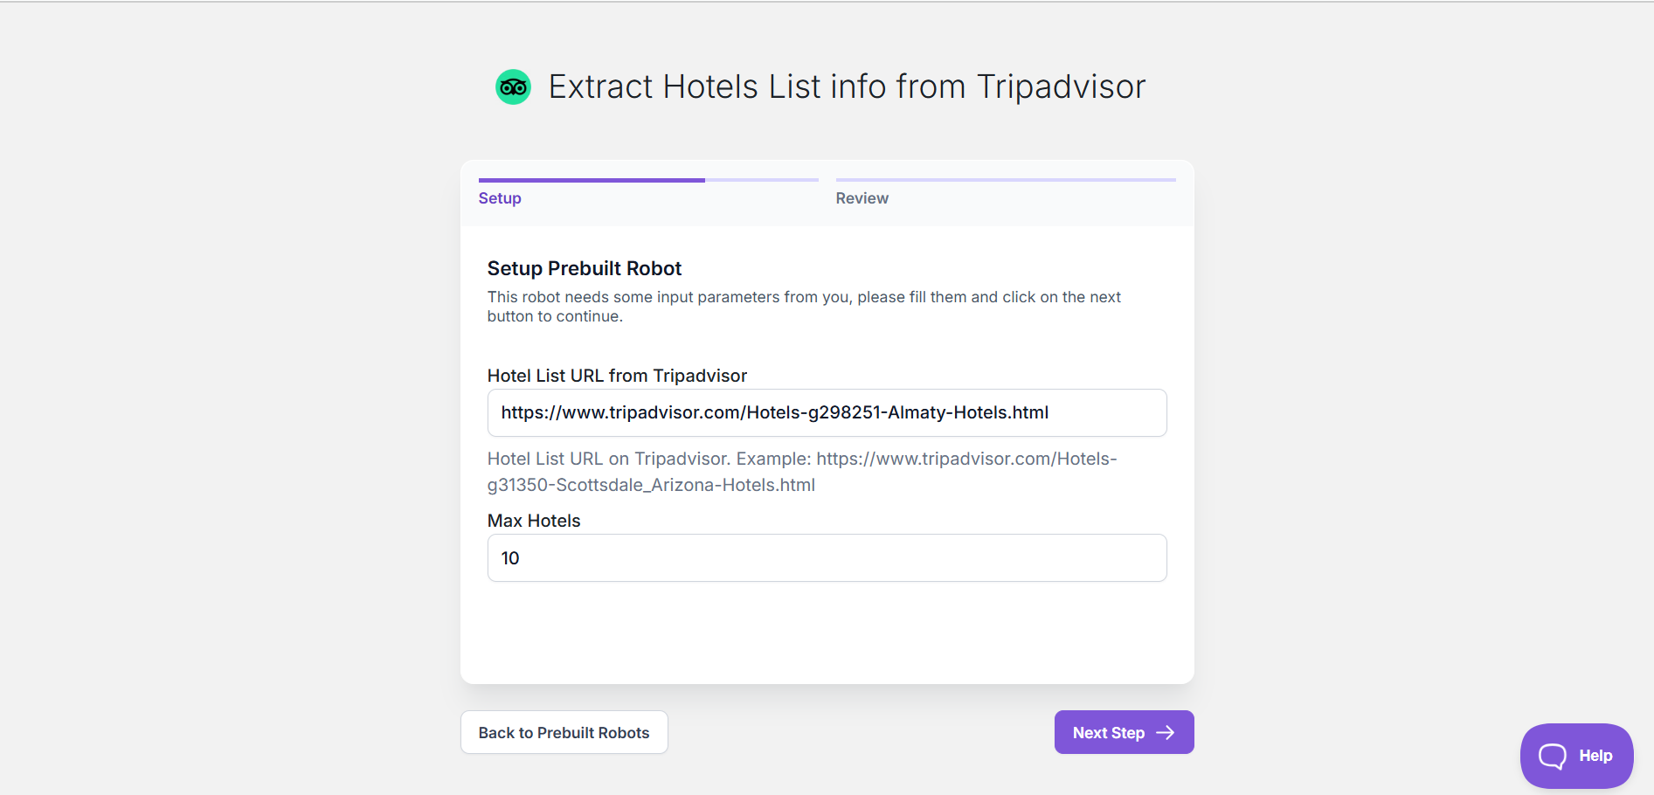1654x795 pixels.
Task: Open the Help widget via its text label
Action: pos(1595,757)
